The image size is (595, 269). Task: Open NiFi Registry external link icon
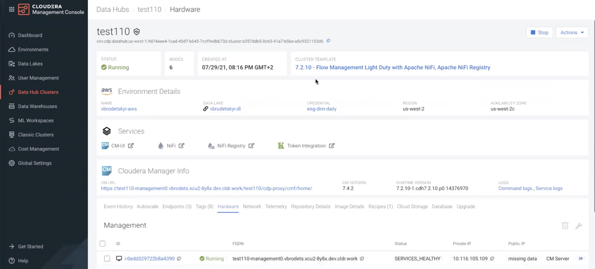point(251,146)
